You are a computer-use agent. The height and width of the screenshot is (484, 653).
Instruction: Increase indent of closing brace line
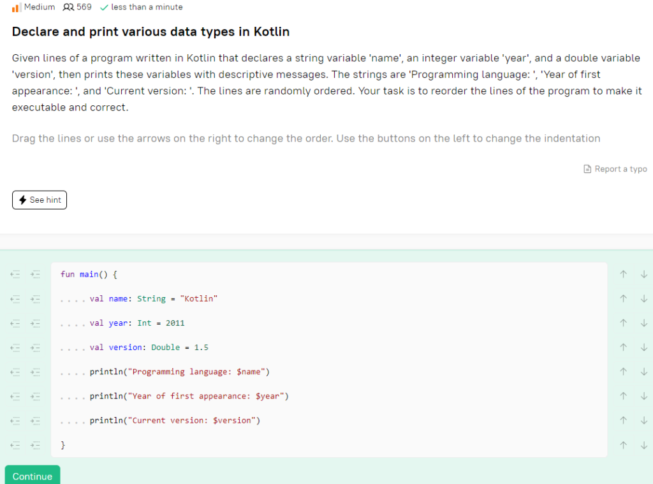[36, 445]
